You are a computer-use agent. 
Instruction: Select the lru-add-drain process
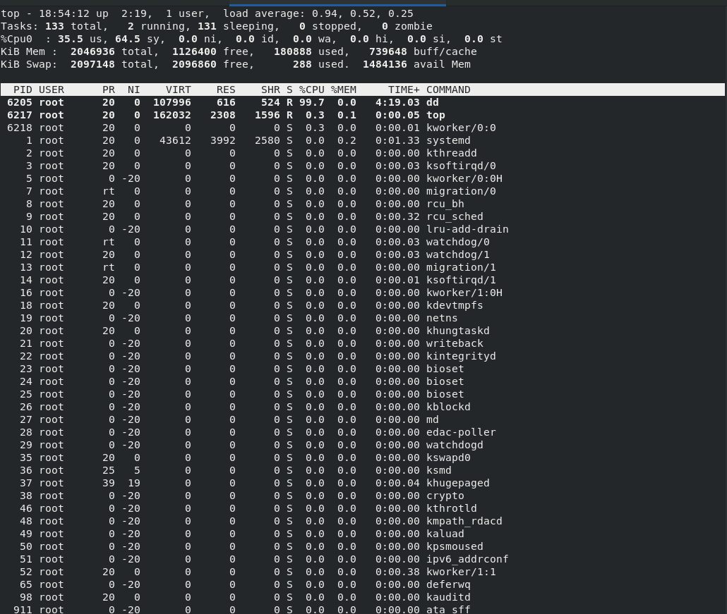point(467,229)
